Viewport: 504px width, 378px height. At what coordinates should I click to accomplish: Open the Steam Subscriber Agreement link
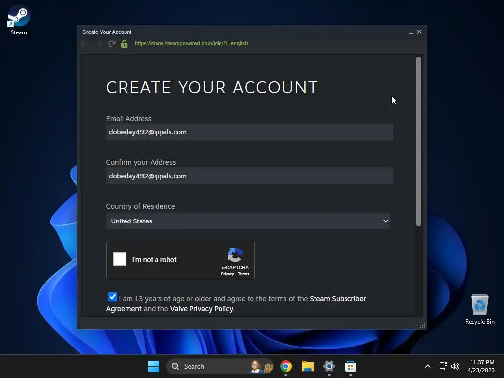[x=236, y=303]
